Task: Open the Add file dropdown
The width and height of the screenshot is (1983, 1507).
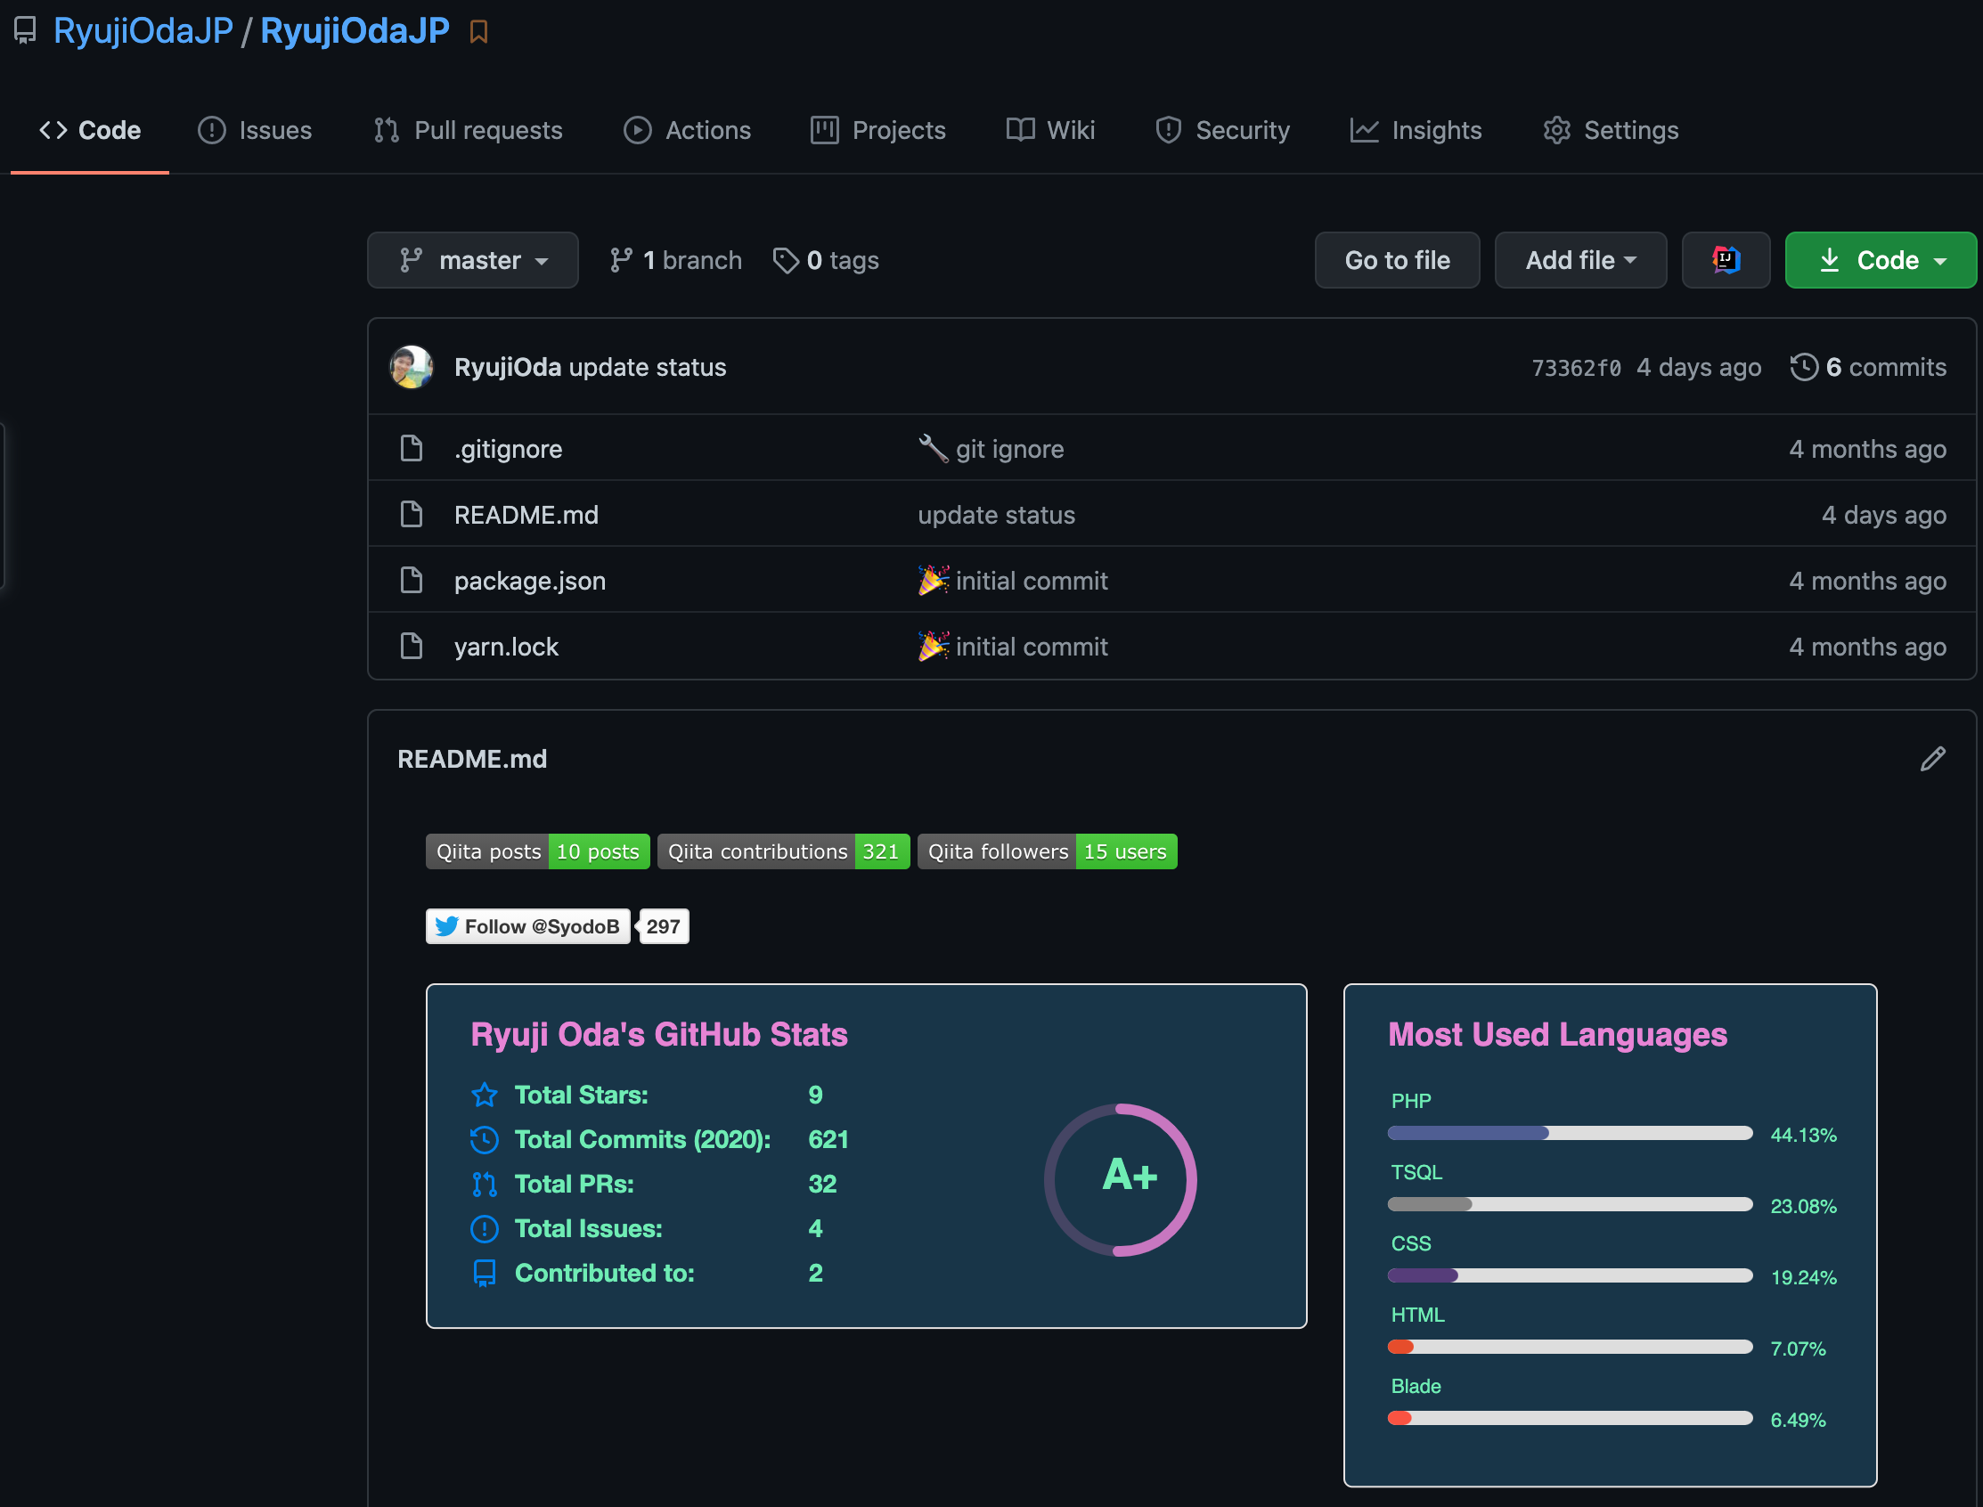Action: click(1580, 260)
